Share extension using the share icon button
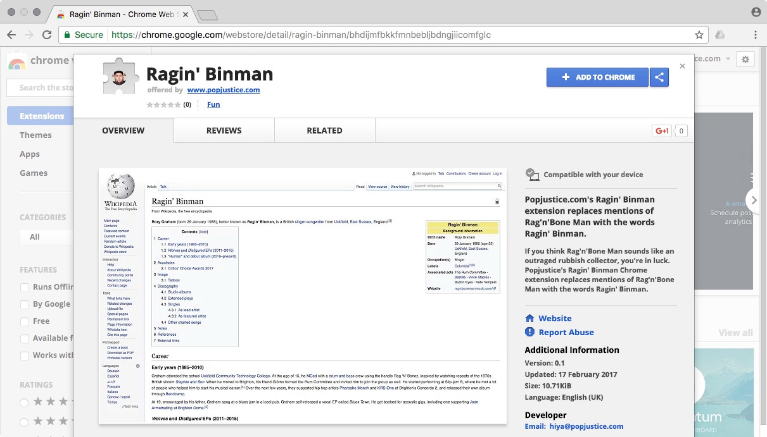Viewport: 767px width, 437px height. tap(659, 77)
